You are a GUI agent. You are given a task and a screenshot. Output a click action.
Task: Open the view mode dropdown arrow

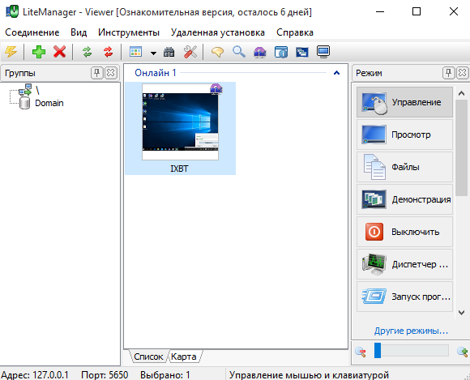(153, 53)
